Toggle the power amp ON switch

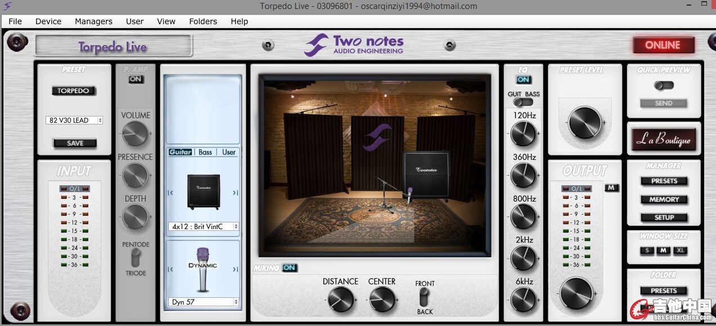coord(136,79)
